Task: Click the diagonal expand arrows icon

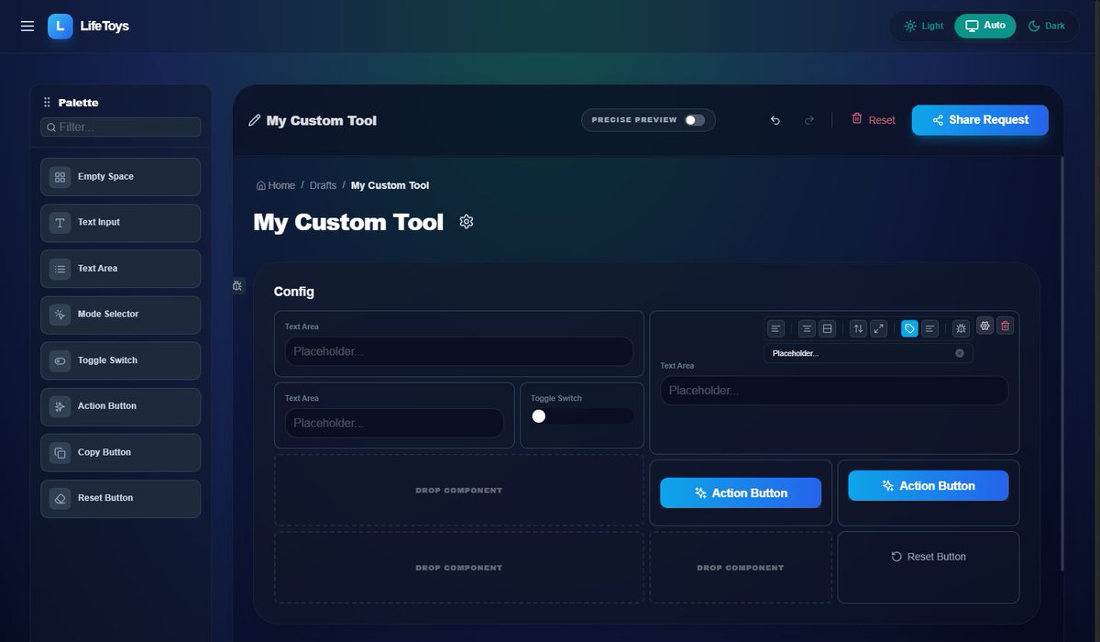Action: pyautogui.click(x=878, y=328)
